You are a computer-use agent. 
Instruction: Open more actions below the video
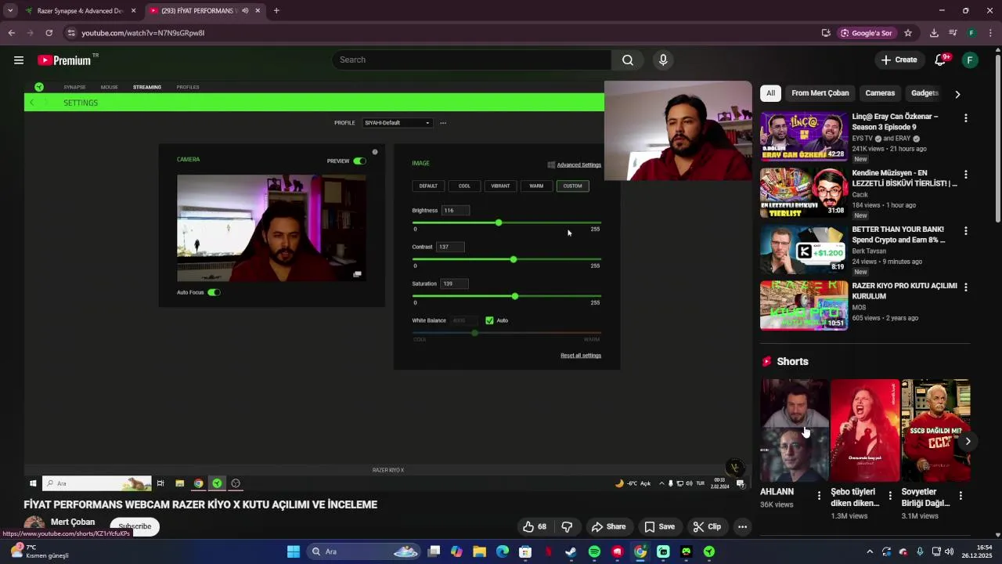(x=742, y=527)
